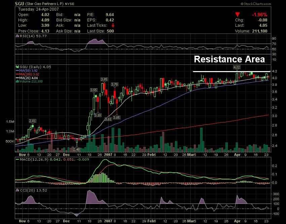
Task: Click the Open value 4.02
Action: 45,15
